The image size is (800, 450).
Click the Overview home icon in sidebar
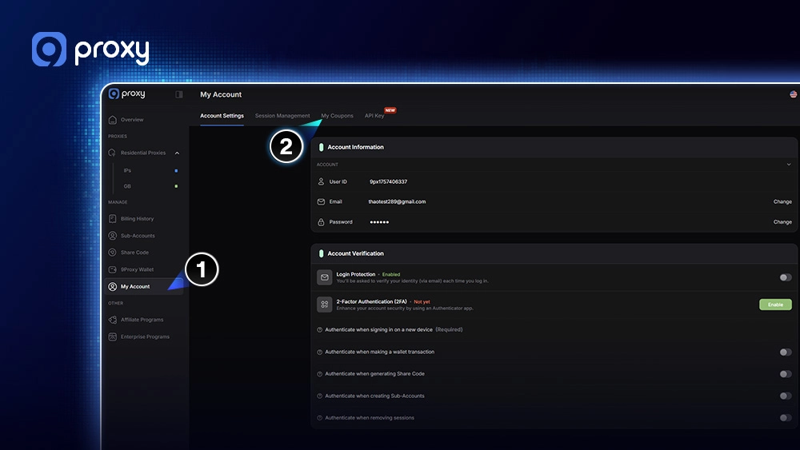click(x=113, y=120)
